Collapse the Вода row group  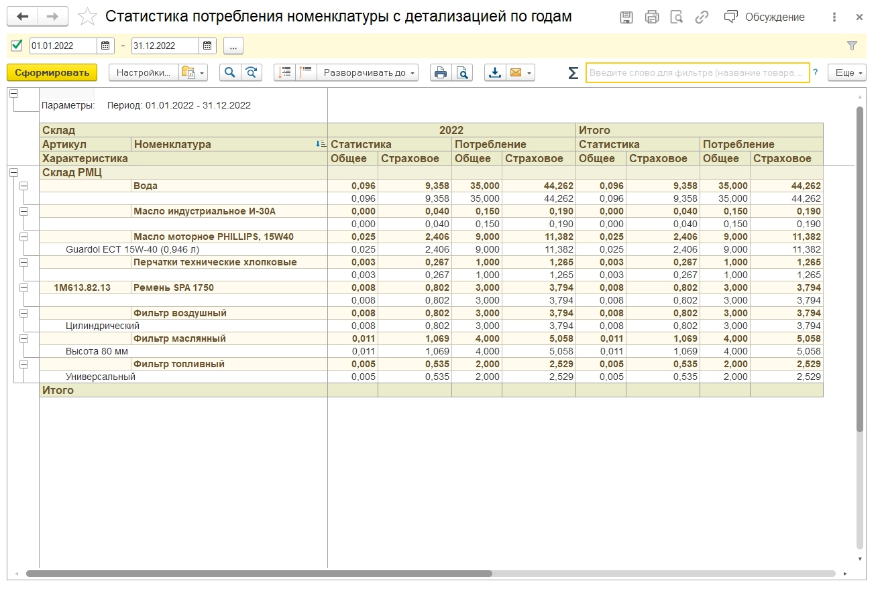click(x=24, y=186)
